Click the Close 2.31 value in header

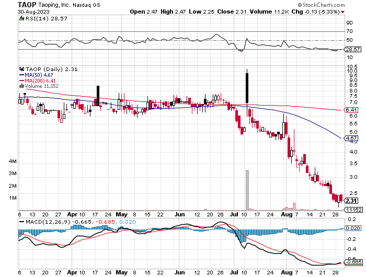[x=232, y=11]
